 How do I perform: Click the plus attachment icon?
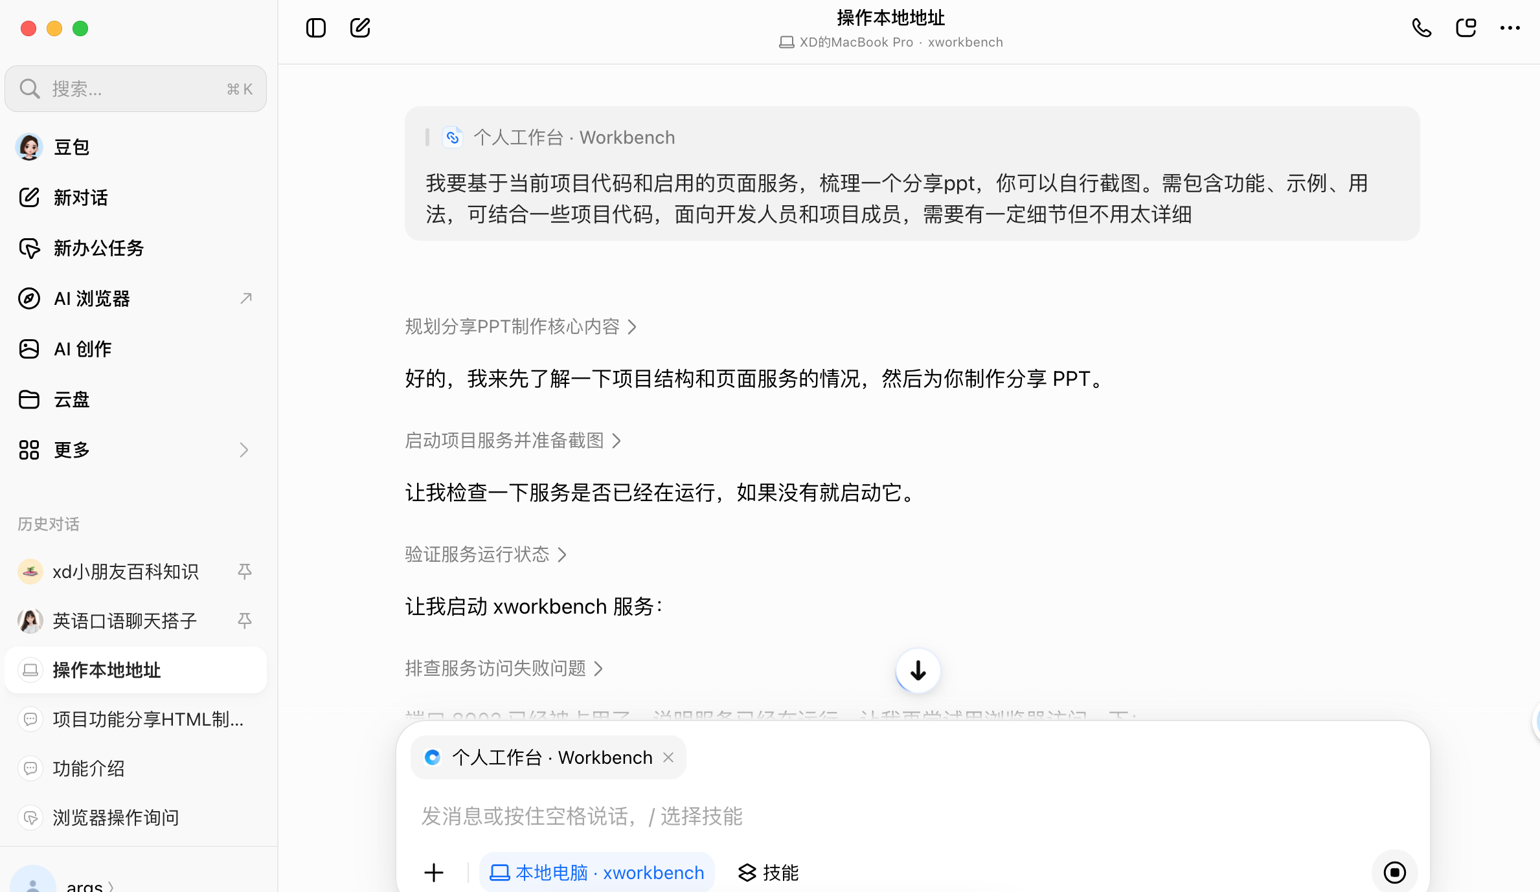pos(434,873)
